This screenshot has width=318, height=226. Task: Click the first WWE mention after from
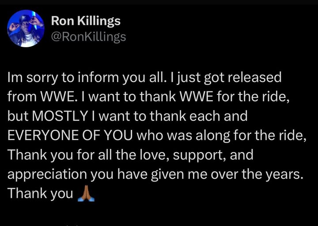point(58,97)
